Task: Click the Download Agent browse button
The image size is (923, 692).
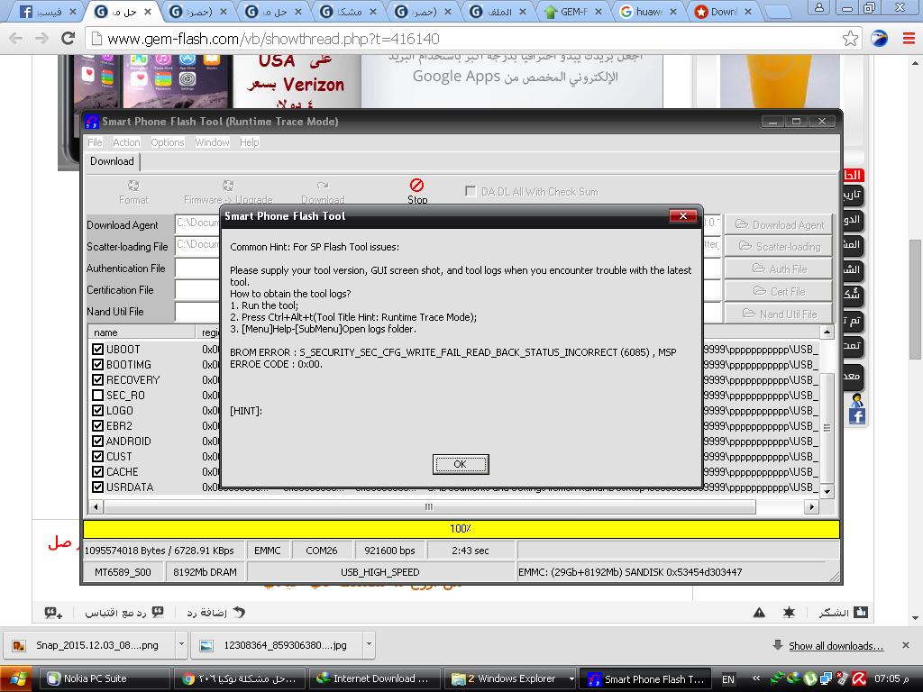Action: click(x=778, y=224)
